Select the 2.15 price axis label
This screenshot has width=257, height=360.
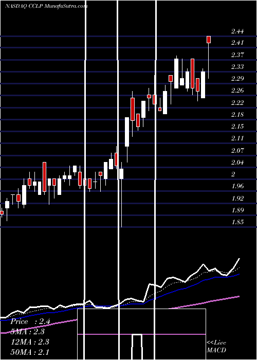(237, 127)
